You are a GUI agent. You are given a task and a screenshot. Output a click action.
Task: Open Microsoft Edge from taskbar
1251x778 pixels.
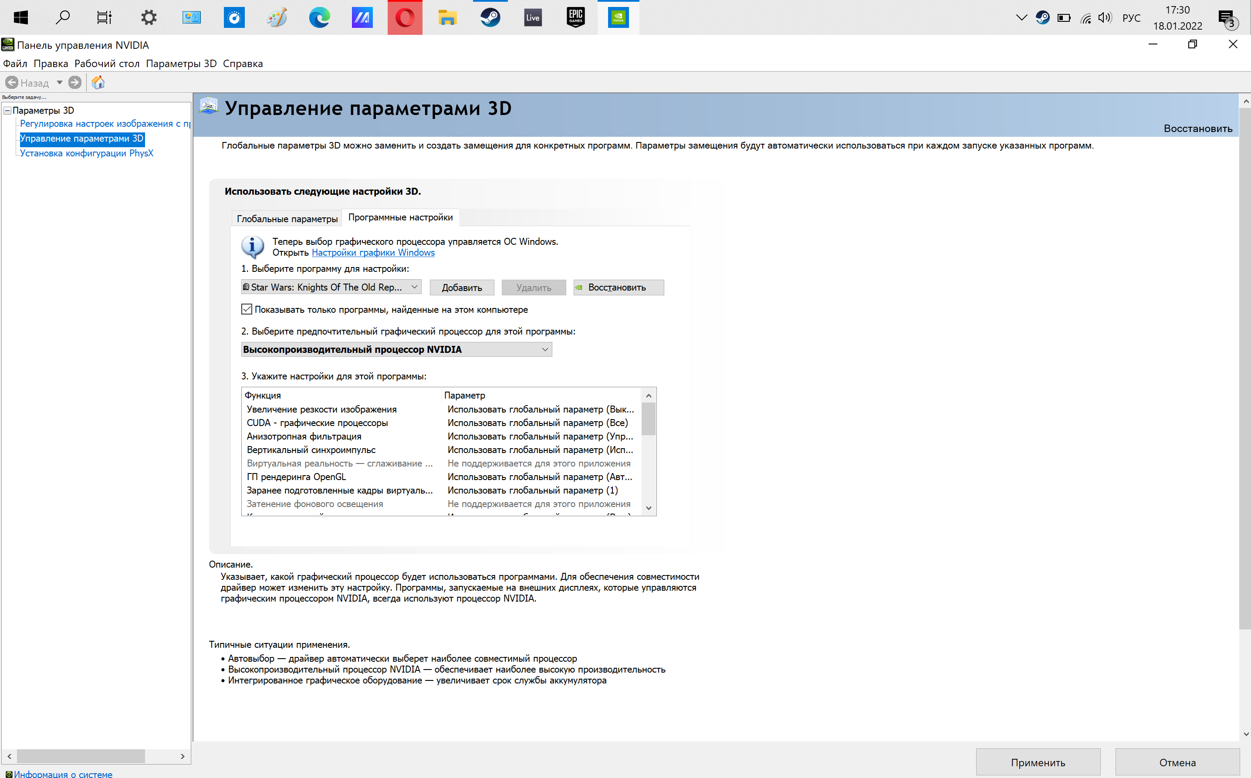(319, 17)
